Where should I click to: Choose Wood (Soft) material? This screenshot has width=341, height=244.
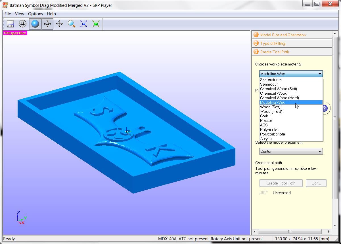pyautogui.click(x=291, y=107)
